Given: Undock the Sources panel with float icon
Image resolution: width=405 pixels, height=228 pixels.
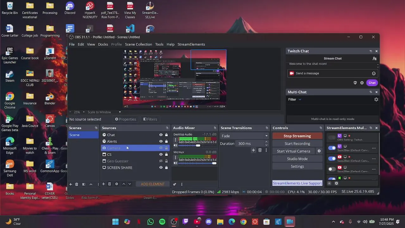Looking at the screenshot, I should [167, 128].
